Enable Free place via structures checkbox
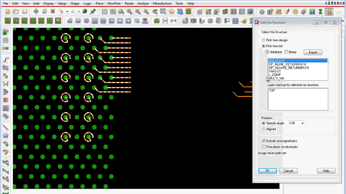 (x=264, y=147)
